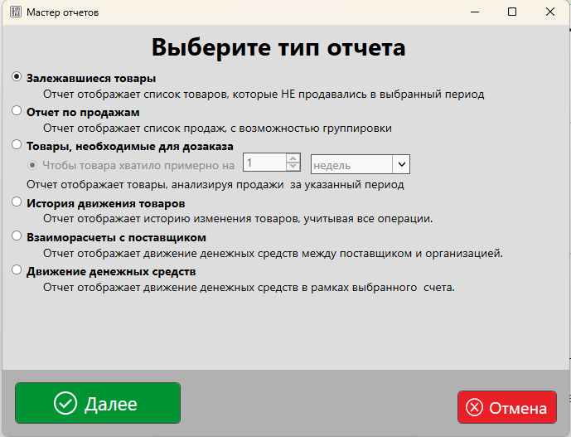
Task: Click the numeric field showing 1
Action: tap(264, 164)
